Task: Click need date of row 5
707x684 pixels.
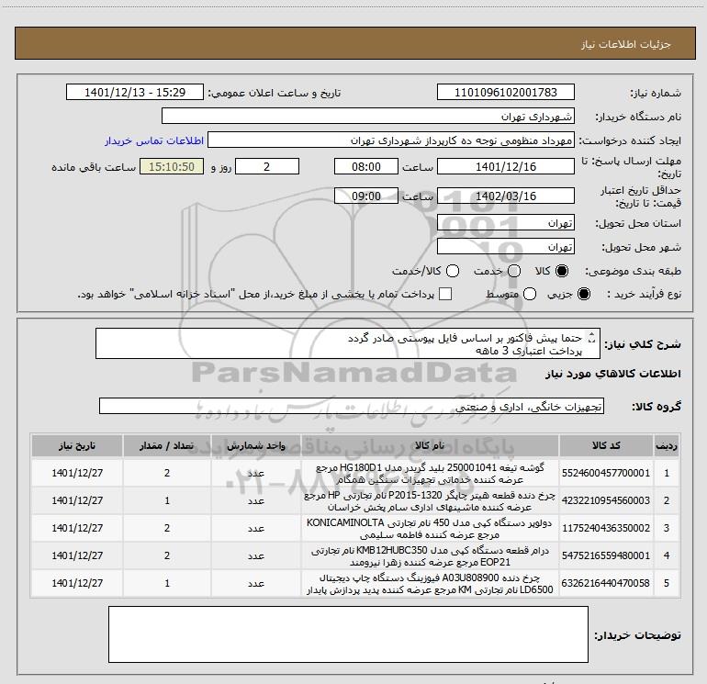Action: click(77, 583)
